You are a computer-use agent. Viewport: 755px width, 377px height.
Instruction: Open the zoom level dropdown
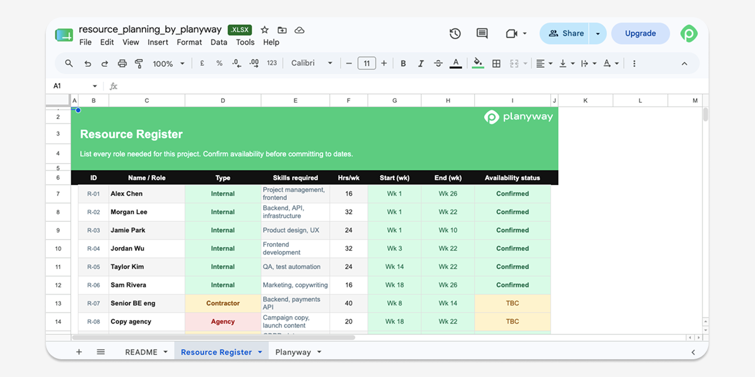click(x=168, y=64)
